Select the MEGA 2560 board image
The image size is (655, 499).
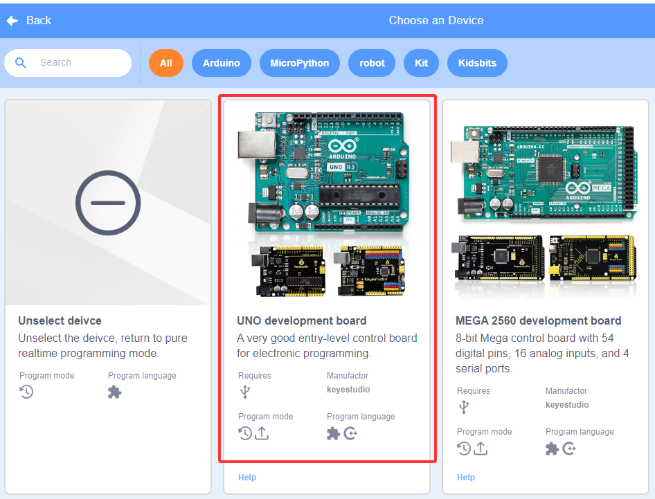(x=544, y=173)
